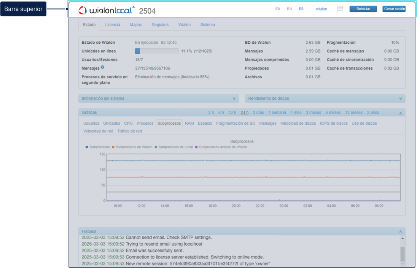Collapse the Gráficas panel
This screenshot has width=417, height=268.
coord(400,113)
